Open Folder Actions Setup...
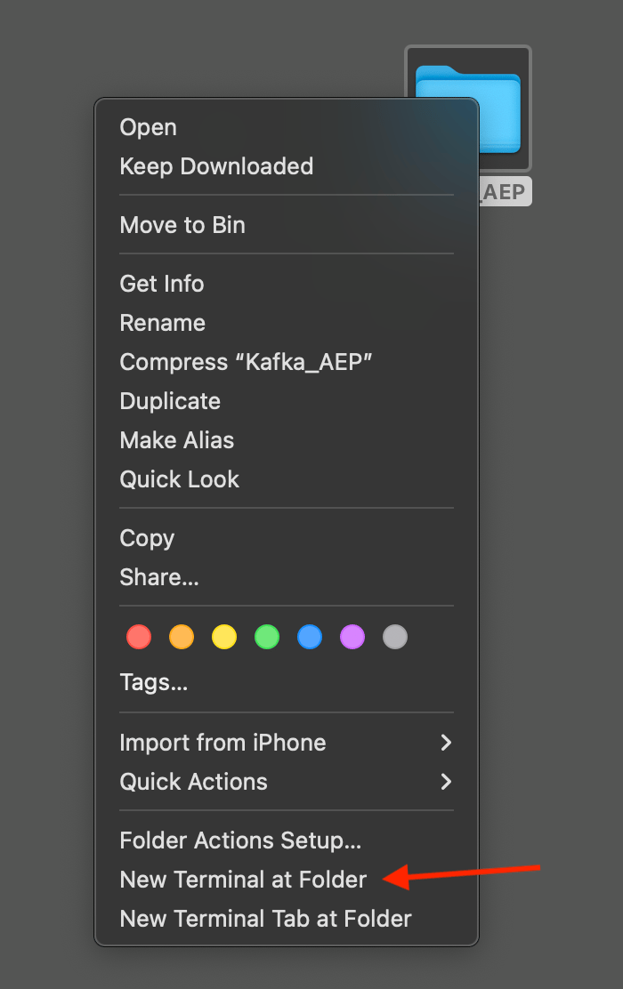 [x=240, y=840]
